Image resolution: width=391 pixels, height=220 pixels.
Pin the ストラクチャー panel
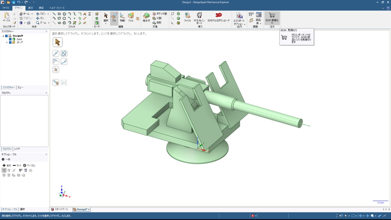click(x=46, y=31)
